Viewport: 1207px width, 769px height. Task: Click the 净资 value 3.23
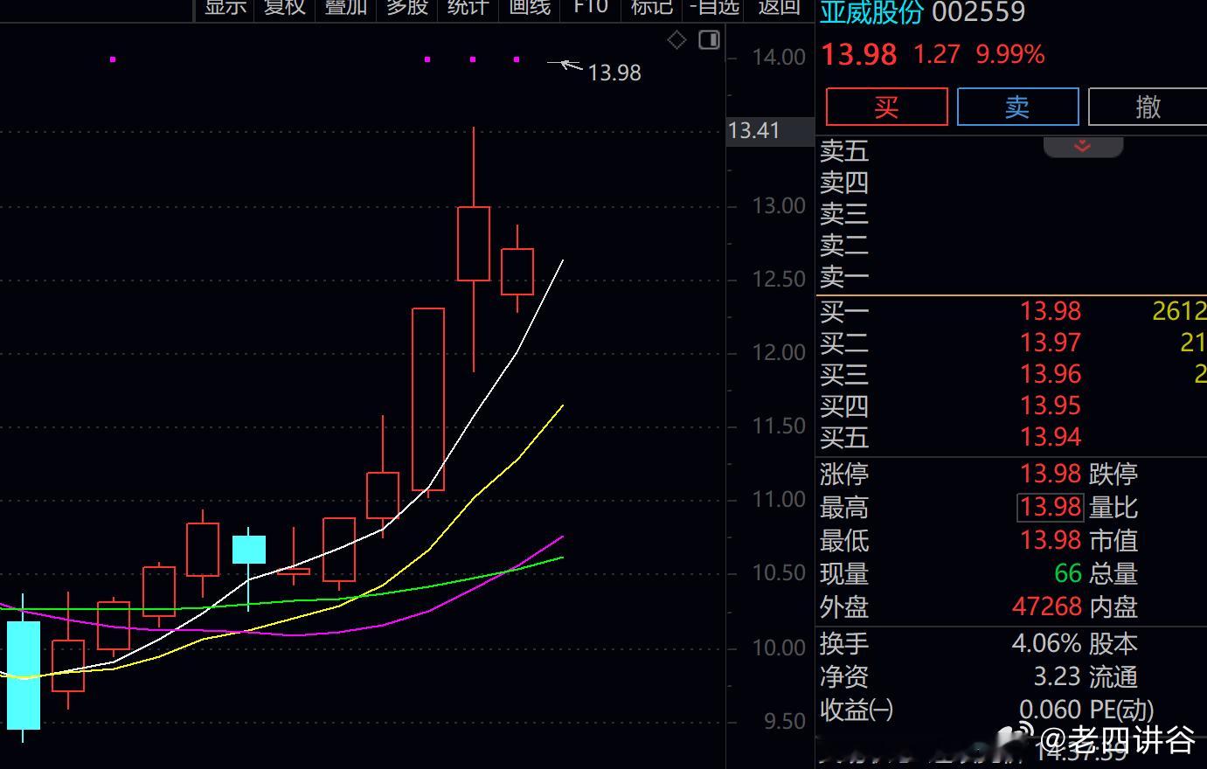tap(1058, 677)
